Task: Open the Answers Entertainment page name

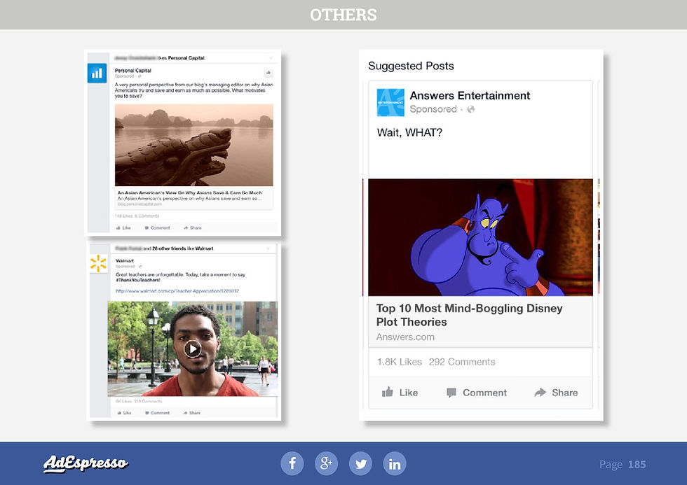Action: pos(470,95)
